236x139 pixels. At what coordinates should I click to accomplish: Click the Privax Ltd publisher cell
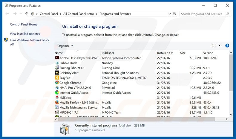point(108,88)
